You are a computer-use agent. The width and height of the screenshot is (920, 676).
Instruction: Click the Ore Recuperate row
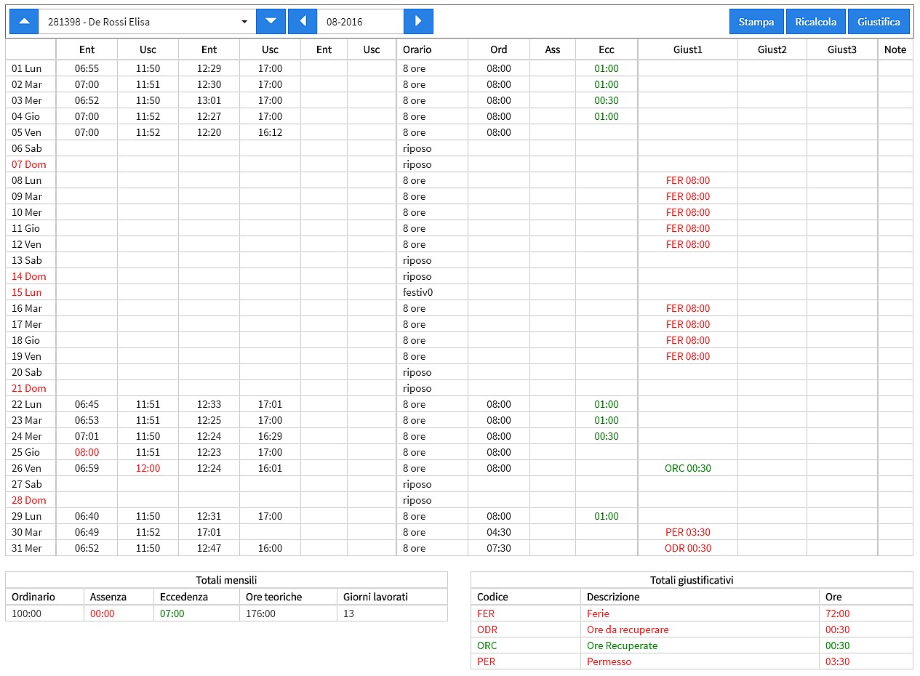pyautogui.click(x=692, y=645)
